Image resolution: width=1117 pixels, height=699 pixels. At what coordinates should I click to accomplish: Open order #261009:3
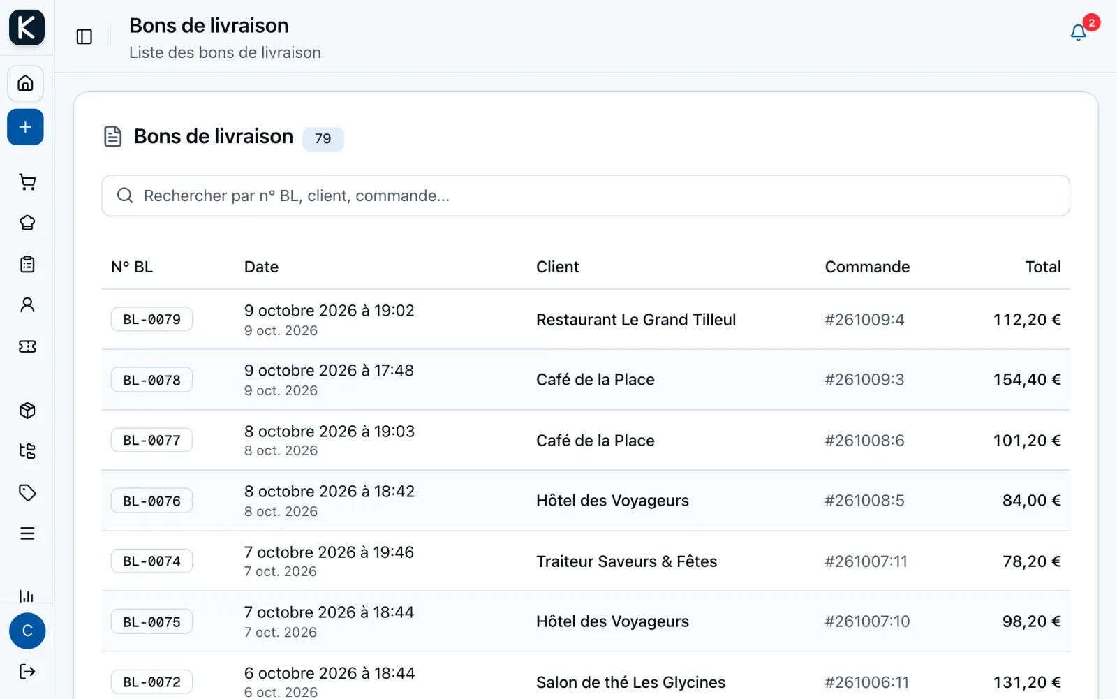(864, 380)
